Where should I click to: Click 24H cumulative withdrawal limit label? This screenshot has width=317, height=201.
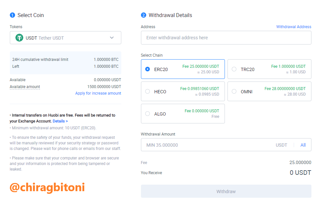(40, 60)
